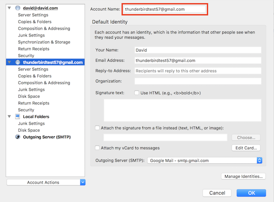Check Attach the signature from a file

click(x=97, y=128)
